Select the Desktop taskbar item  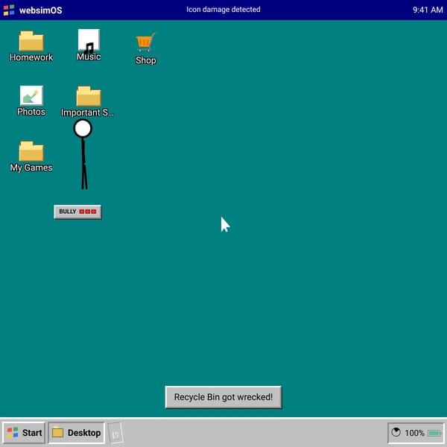click(77, 432)
